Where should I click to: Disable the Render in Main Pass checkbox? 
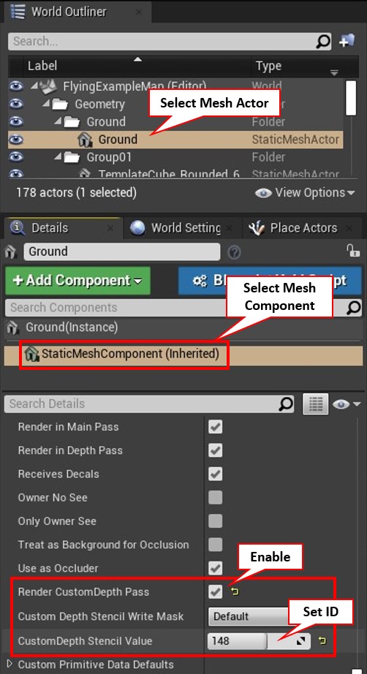click(x=215, y=427)
